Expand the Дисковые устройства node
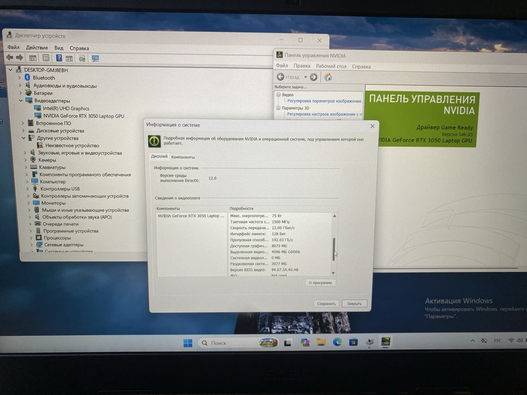 [x=23, y=131]
